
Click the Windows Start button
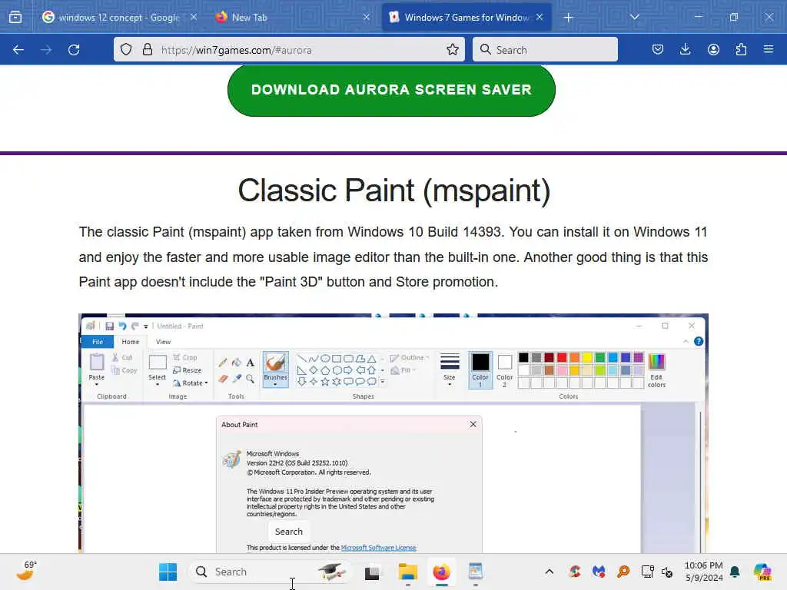coord(168,572)
